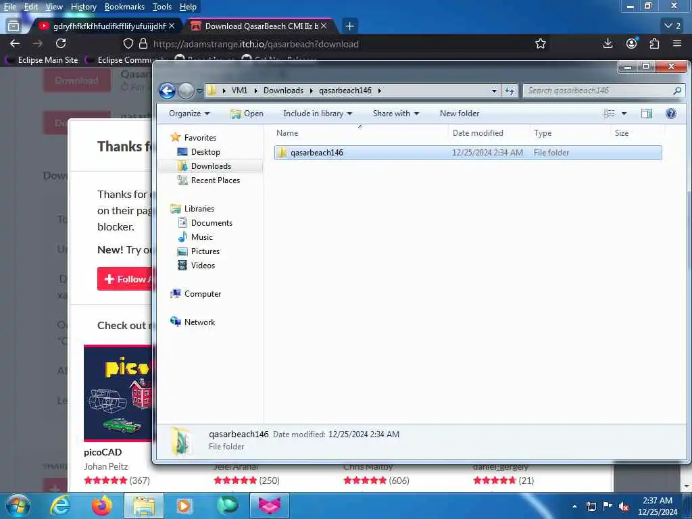Open the browser Bookmarks menu

(124, 7)
